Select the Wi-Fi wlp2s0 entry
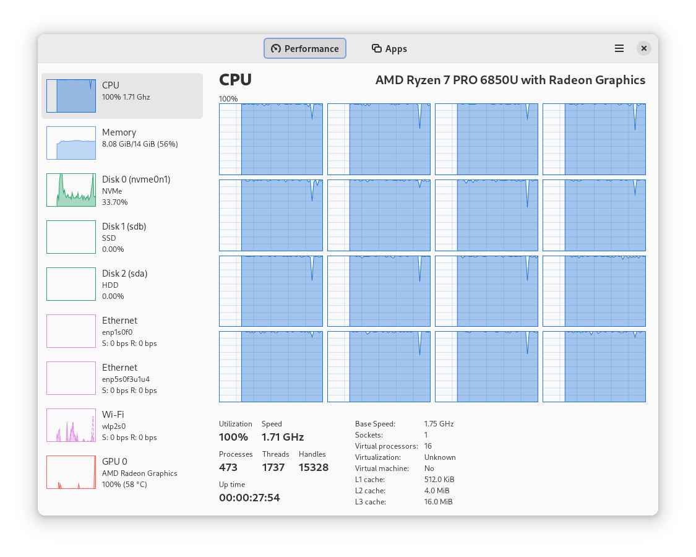Screen dimensions: 696x557 [x=122, y=425]
